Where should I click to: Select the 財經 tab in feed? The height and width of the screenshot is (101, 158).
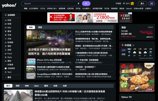55,86
